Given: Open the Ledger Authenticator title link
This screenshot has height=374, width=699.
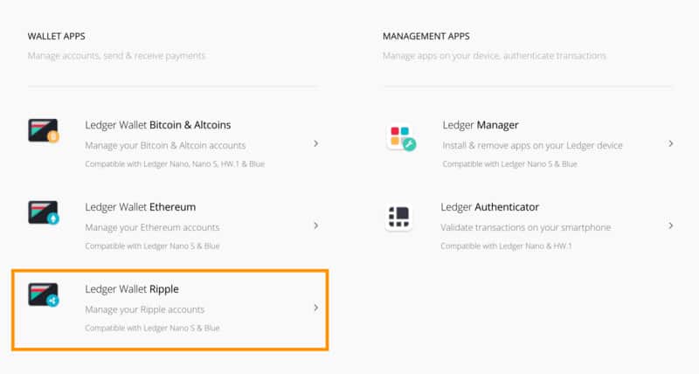Looking at the screenshot, I should tap(490, 207).
